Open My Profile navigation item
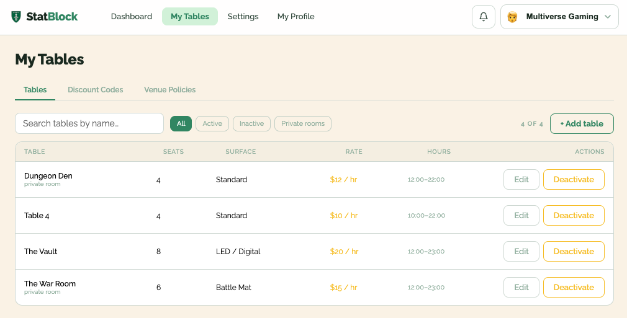This screenshot has width=627, height=318. [x=296, y=16]
